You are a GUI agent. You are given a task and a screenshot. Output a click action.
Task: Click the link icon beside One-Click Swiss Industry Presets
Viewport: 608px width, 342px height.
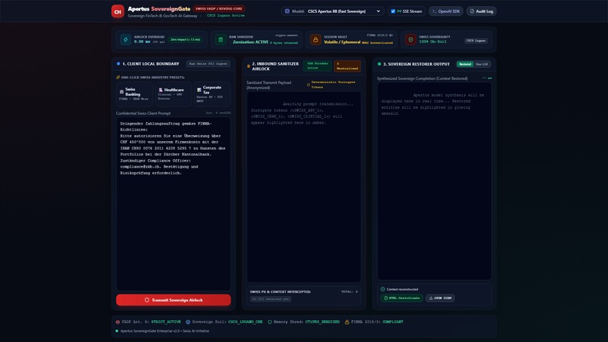[118, 77]
